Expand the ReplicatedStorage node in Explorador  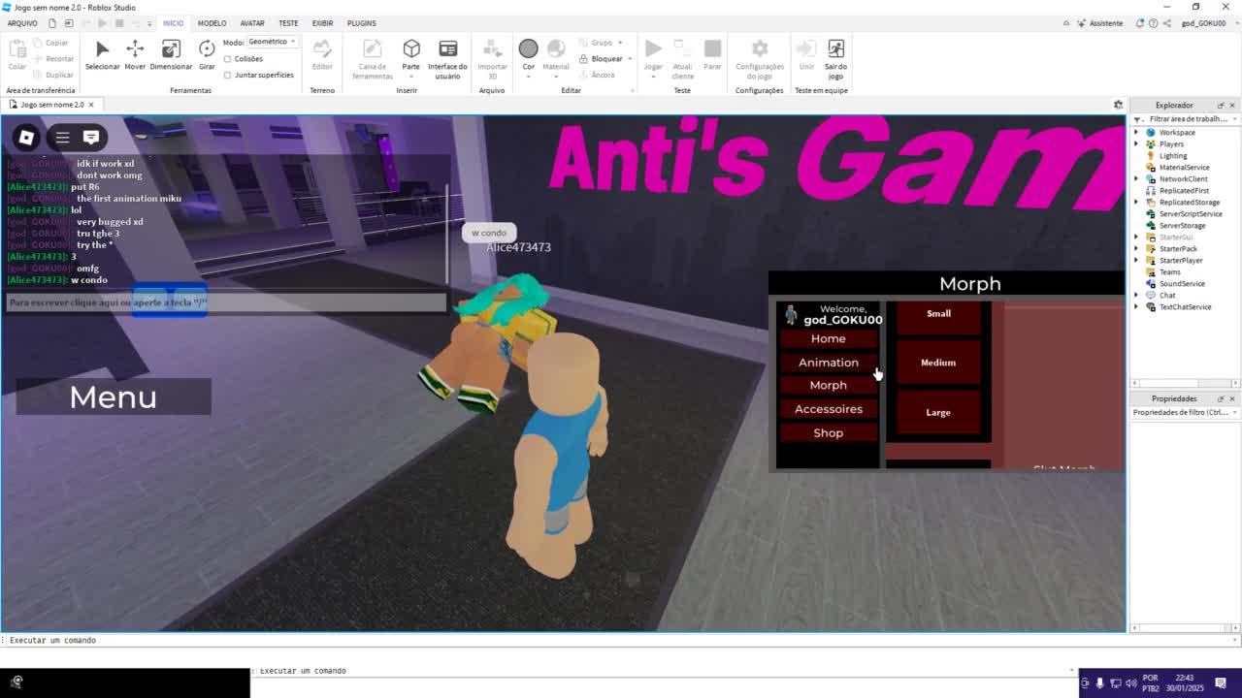1136,203
